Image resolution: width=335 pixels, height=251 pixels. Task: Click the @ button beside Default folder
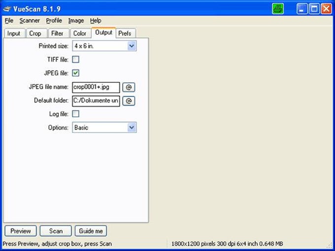(x=129, y=101)
